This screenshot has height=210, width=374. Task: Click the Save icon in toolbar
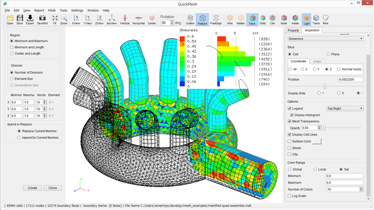coord(20,20)
